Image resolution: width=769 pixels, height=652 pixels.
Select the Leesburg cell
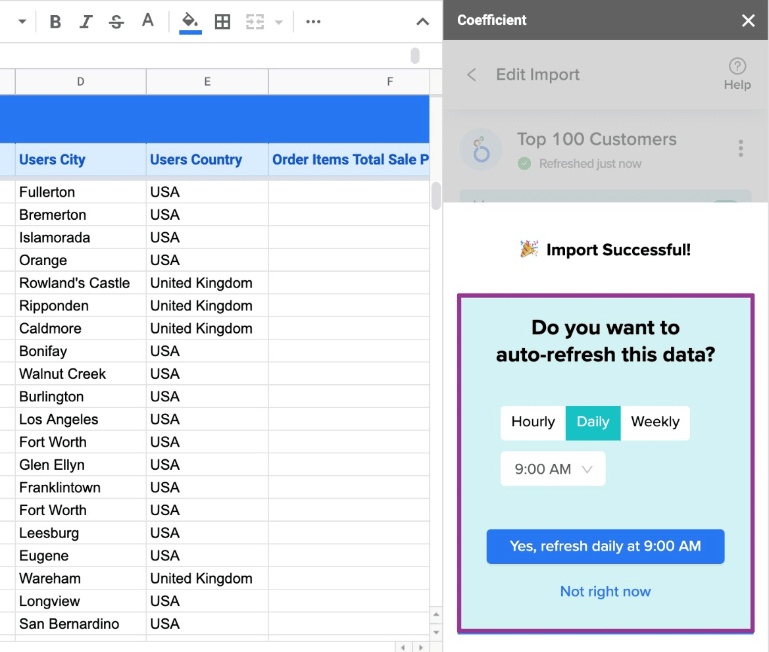(x=80, y=533)
